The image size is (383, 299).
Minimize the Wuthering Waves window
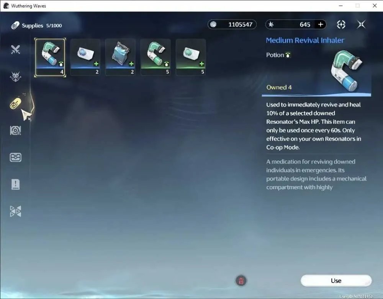pyautogui.click(x=341, y=6)
